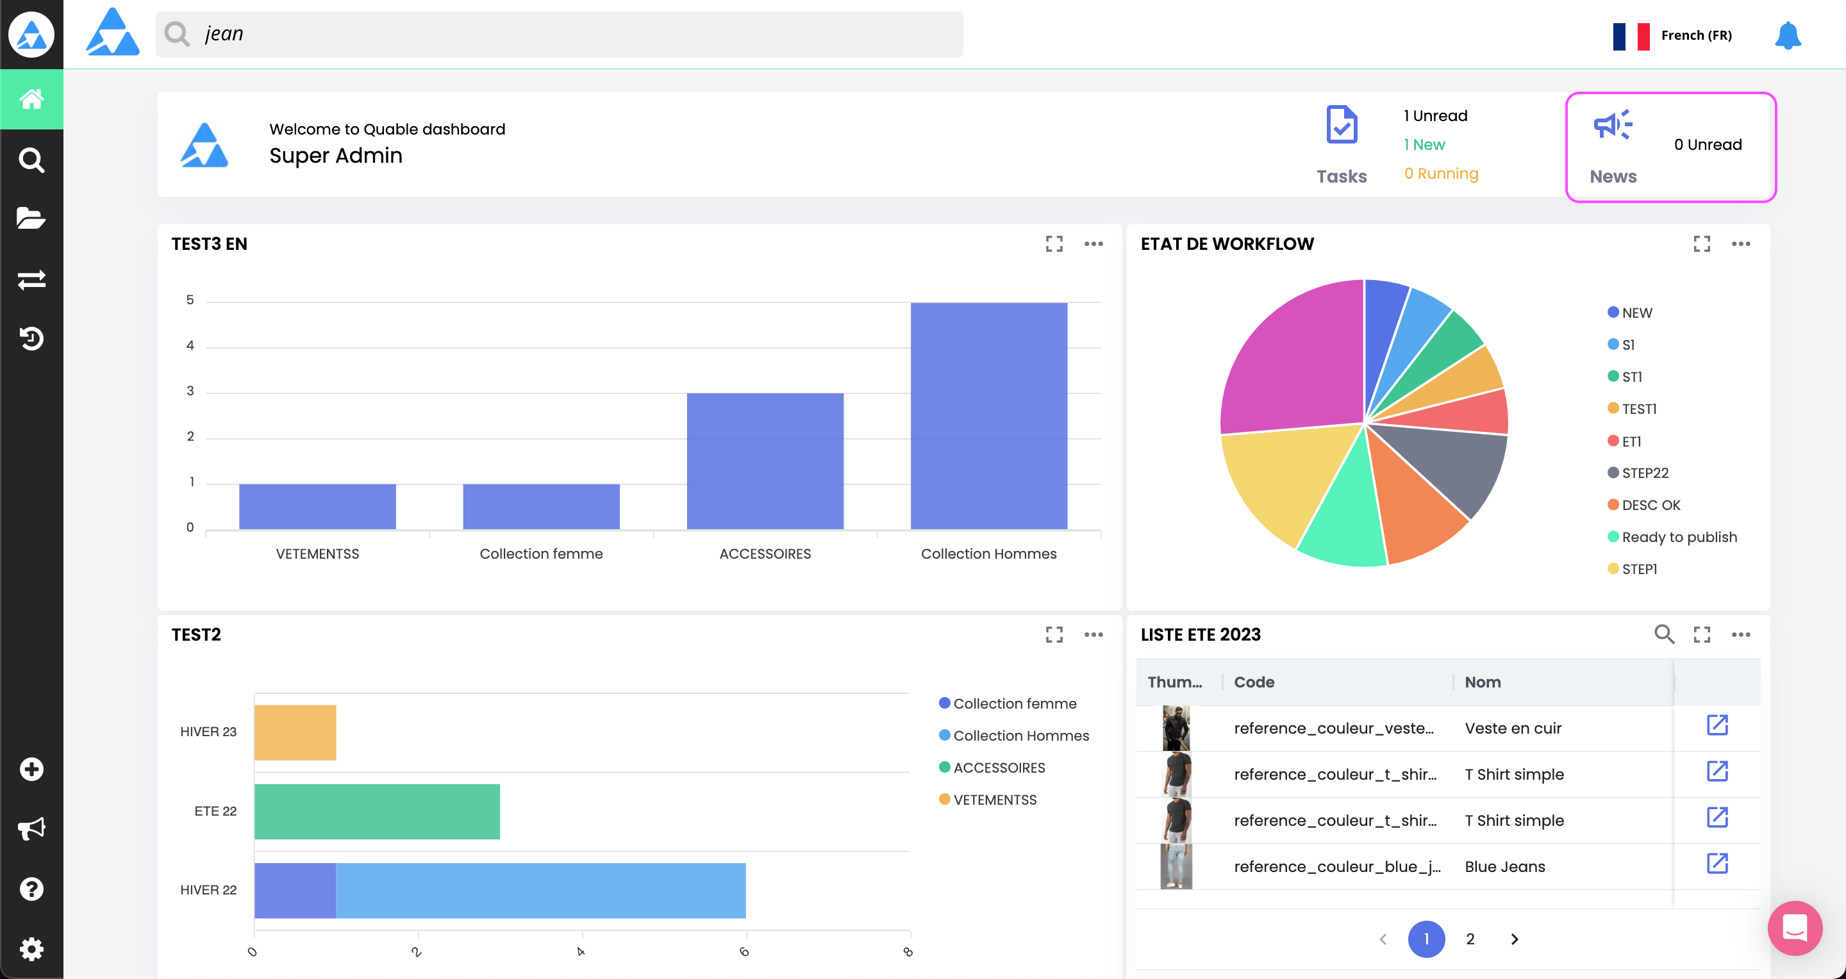Open Blue Jeans product edit link
Image resolution: width=1846 pixels, height=979 pixels.
1717,864
